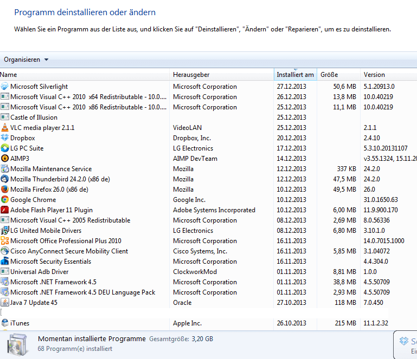Click the 68 Programm(e) installiert text
This screenshot has width=417, height=359.
click(75, 349)
